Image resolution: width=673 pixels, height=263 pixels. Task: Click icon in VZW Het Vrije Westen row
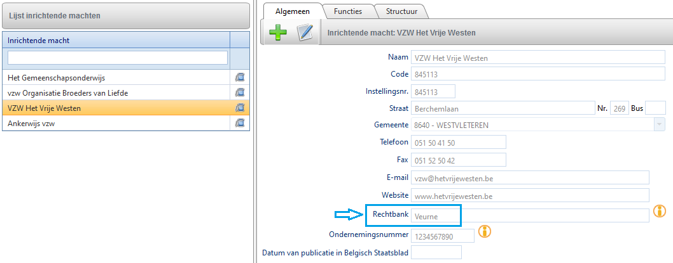tap(240, 108)
